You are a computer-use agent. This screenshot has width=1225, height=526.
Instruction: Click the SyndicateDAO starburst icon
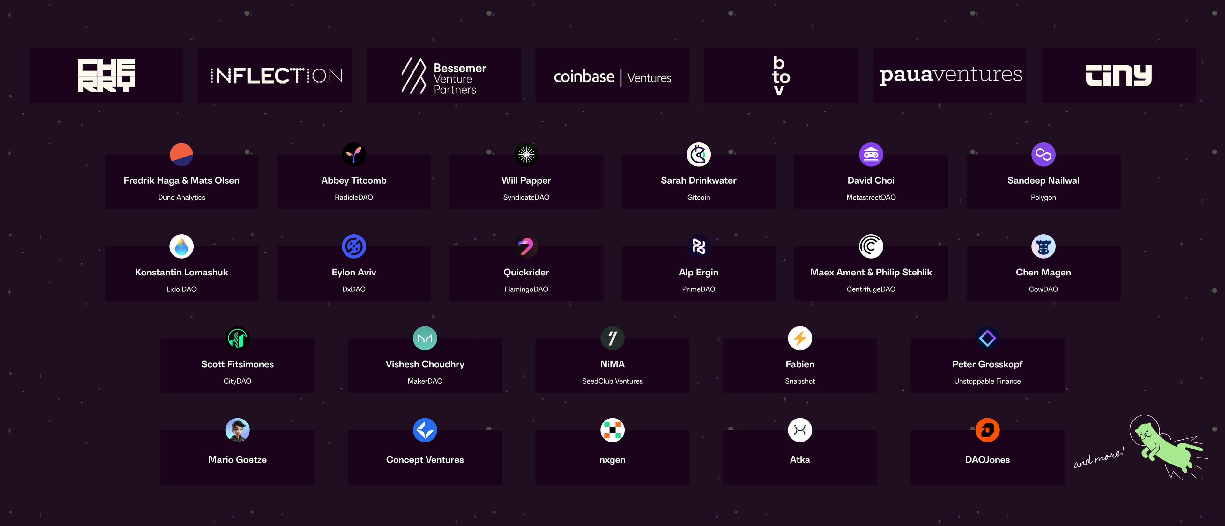(526, 154)
